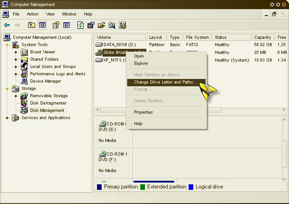
Task: Toggle Show/Hide Console Tree toolbar icon
Action: click(42, 25)
